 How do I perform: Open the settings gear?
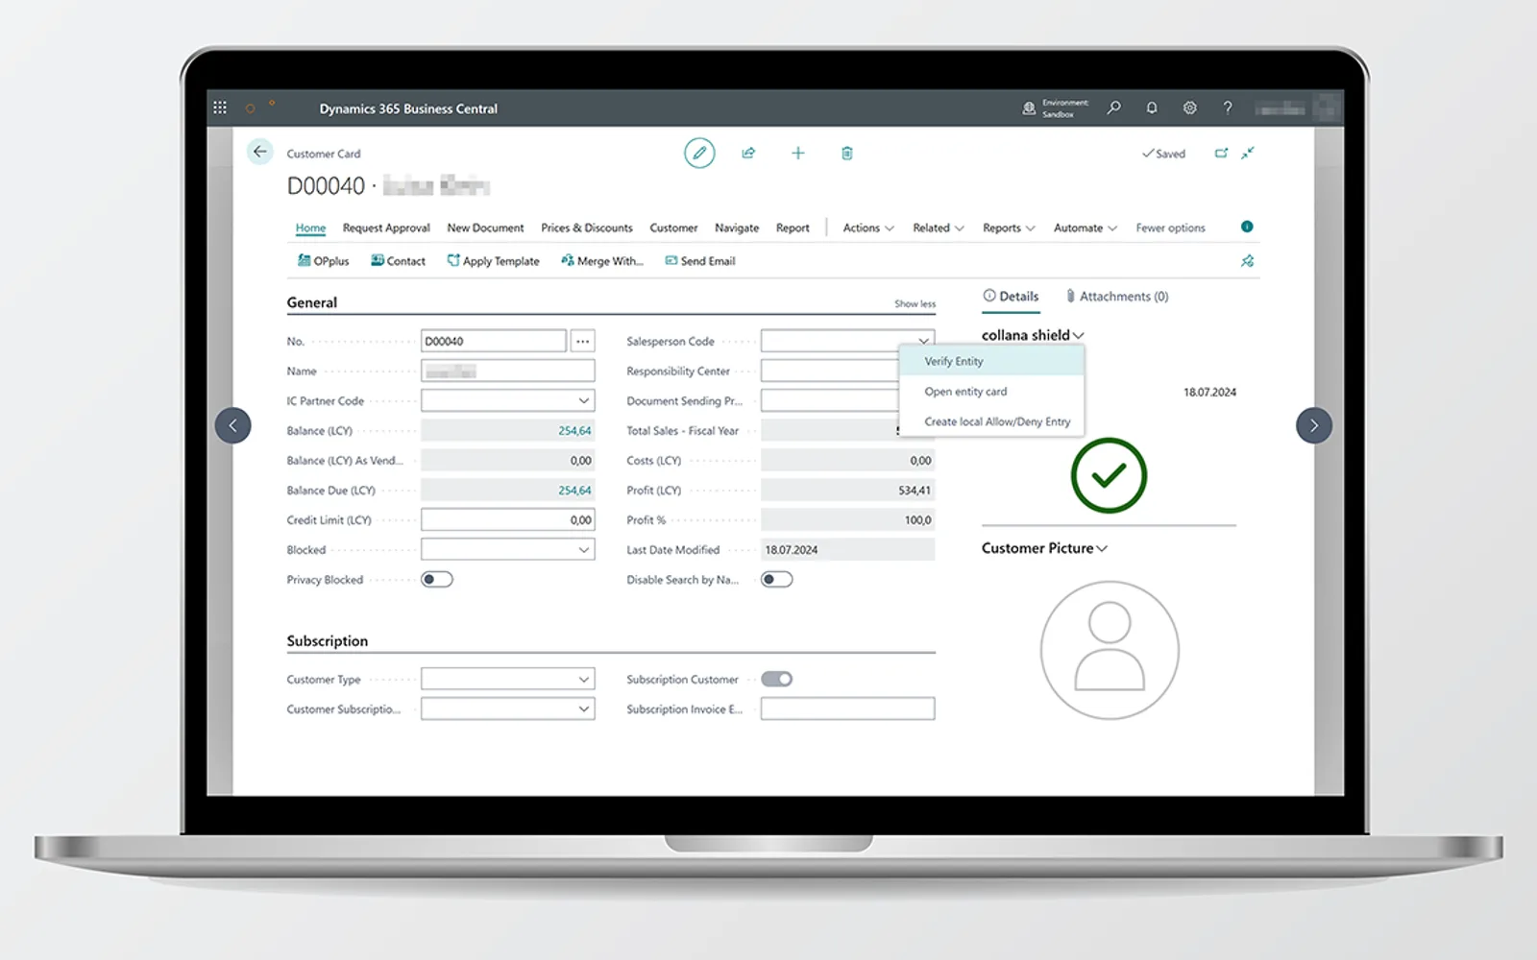pyautogui.click(x=1189, y=108)
